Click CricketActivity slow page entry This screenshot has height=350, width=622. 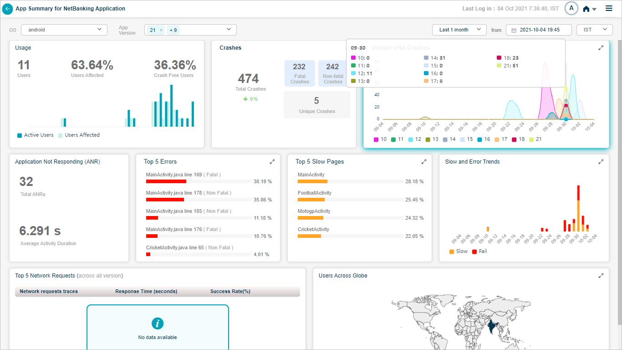coord(313,229)
